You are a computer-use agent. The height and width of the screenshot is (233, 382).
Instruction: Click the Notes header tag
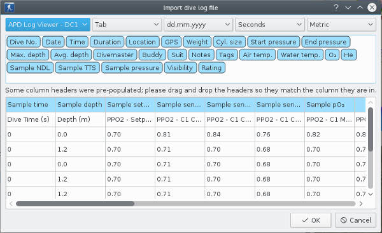tap(201, 55)
